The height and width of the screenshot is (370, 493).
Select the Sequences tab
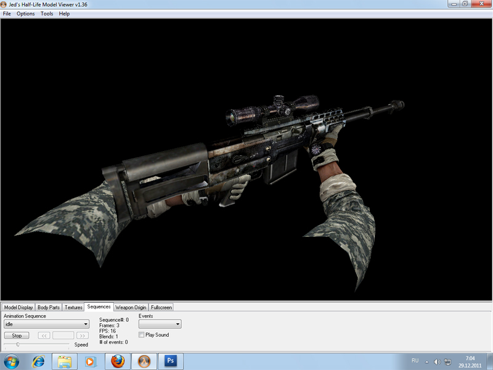click(99, 306)
